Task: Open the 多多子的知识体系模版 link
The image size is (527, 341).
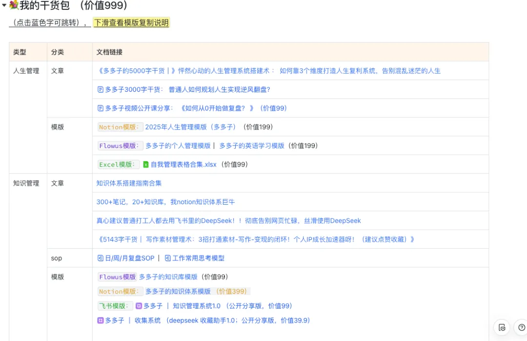Action: pos(178,291)
